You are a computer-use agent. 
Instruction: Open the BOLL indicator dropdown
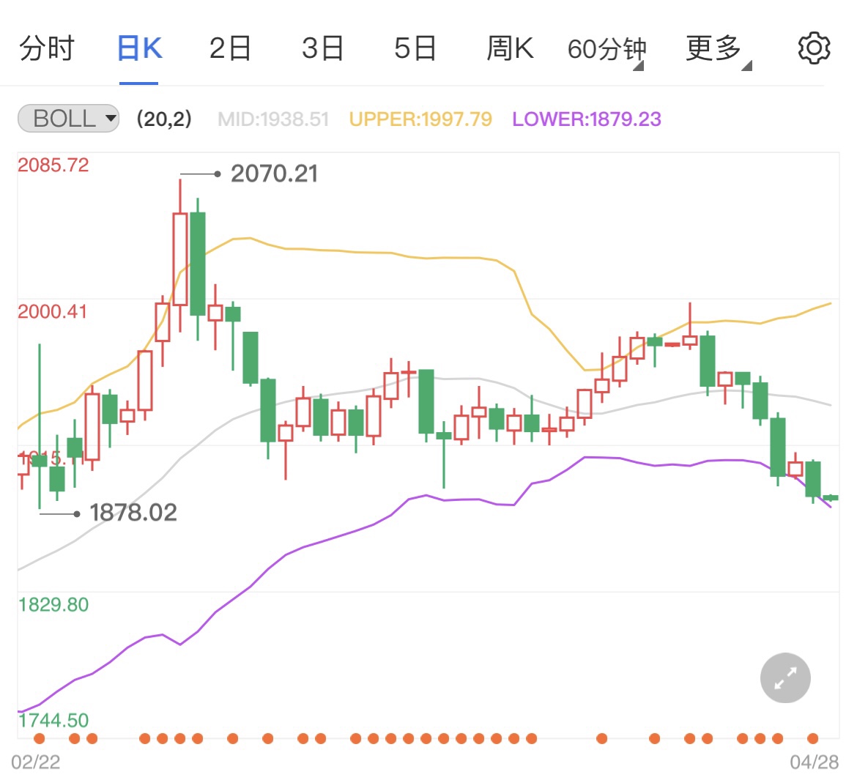click(x=69, y=119)
